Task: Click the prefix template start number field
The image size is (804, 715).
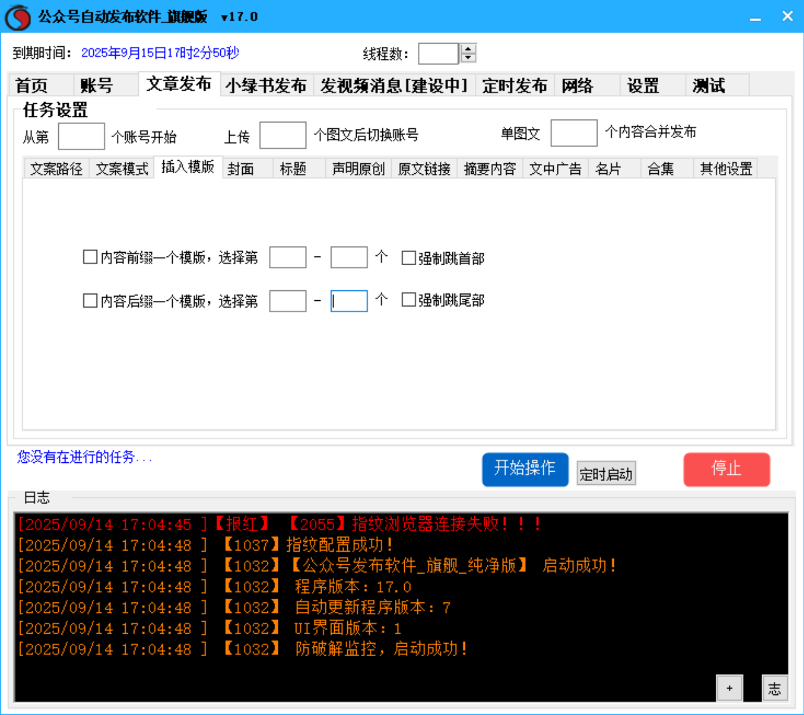Action: [x=288, y=258]
